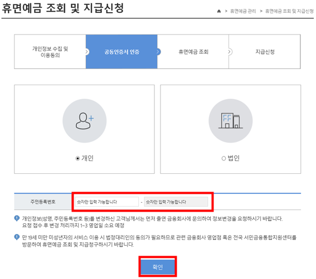The image size is (316, 279).
Task: Click the 휴면예금 조회 및 지급신청 page title
Action: click(62, 8)
